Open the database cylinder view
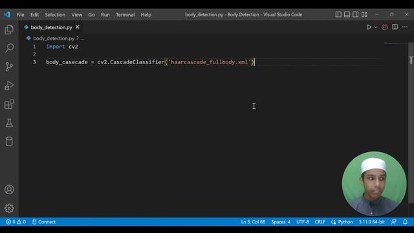 9,142
